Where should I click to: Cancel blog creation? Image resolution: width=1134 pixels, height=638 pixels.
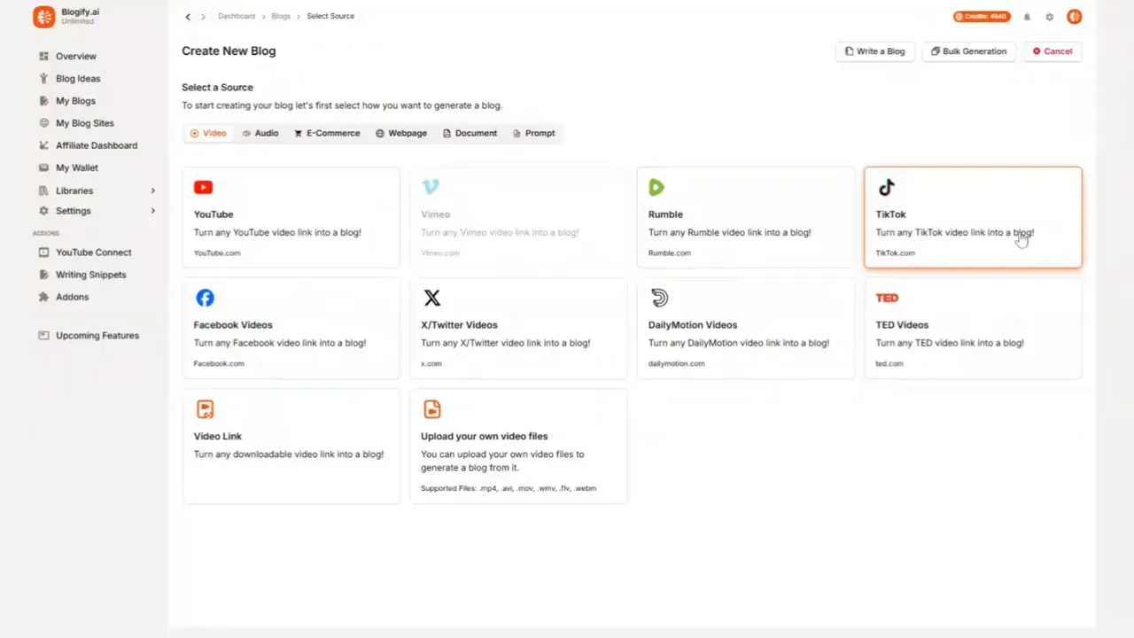point(1052,51)
